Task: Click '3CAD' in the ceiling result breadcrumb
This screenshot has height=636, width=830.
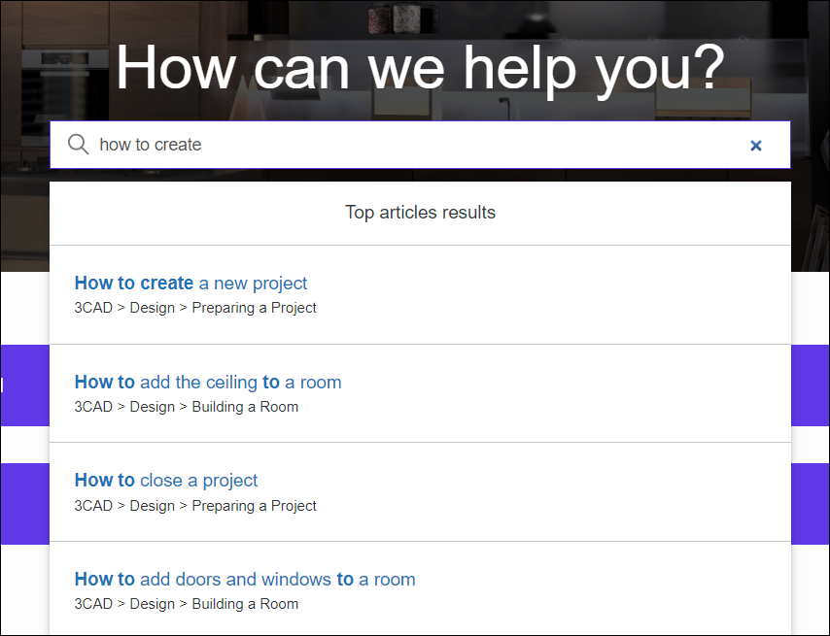Action: coord(93,407)
